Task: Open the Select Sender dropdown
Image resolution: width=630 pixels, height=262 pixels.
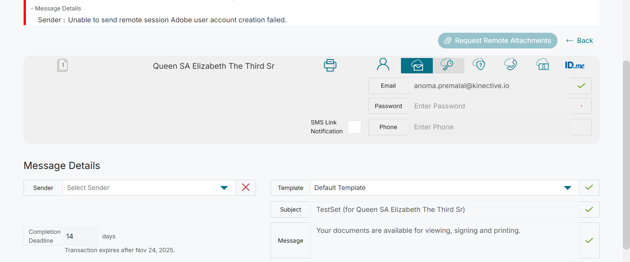Action: 149,188
